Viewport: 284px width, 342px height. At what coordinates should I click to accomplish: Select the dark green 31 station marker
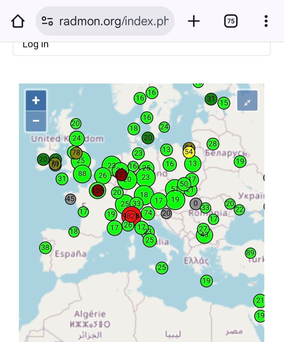[211, 99]
